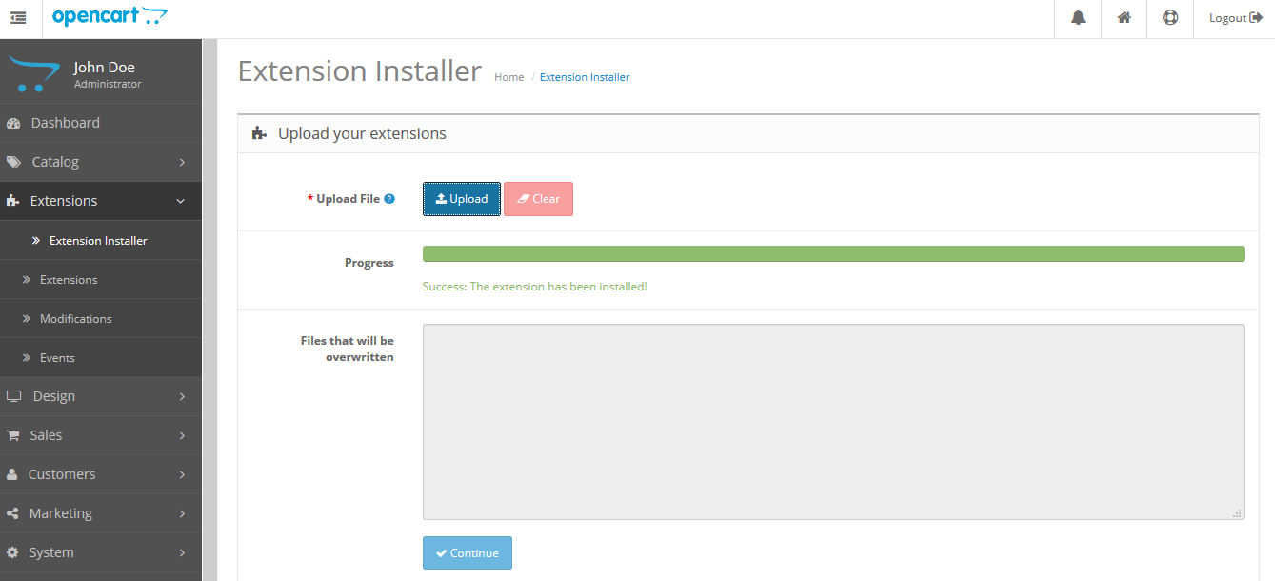Expand the Catalog menu chevron
This screenshot has width=1275, height=581.
coord(182,162)
